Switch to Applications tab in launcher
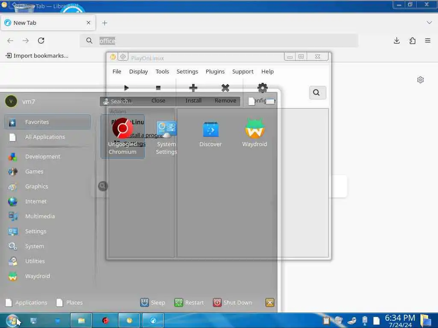Image resolution: width=438 pixels, height=328 pixels. coord(27,303)
